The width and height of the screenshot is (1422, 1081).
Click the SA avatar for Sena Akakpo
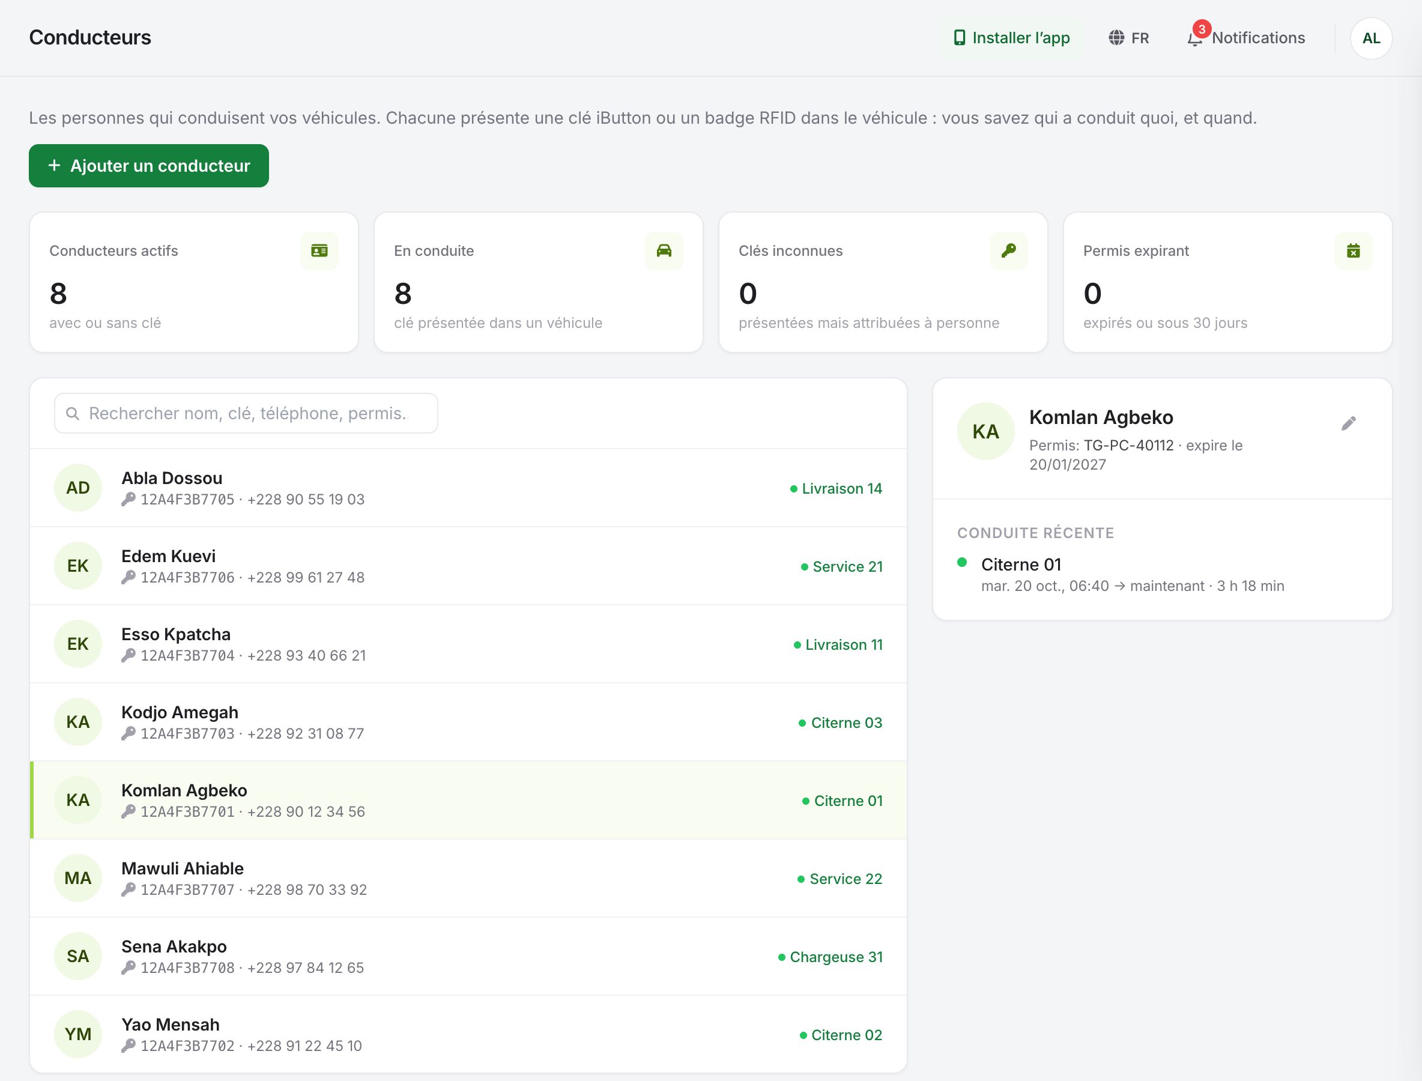tap(78, 956)
